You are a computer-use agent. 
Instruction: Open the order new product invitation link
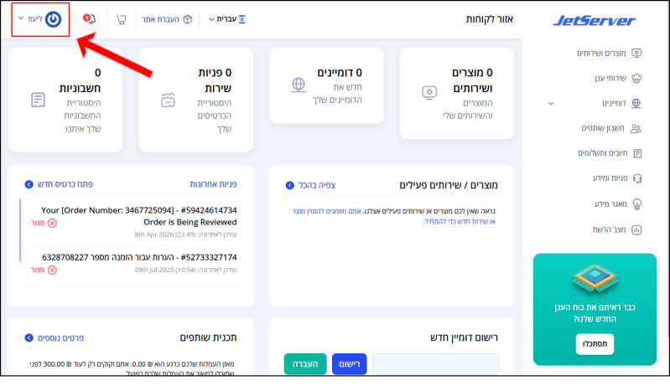pyautogui.click(x=393, y=216)
